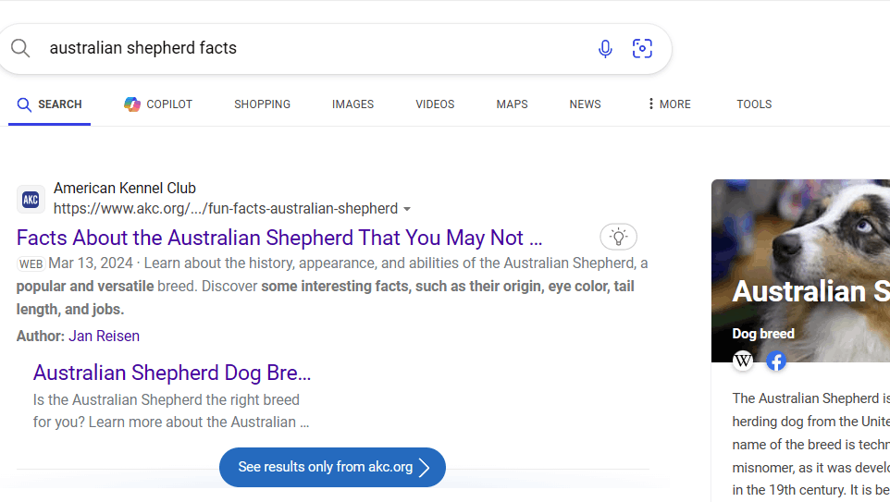The height and width of the screenshot is (502, 890).
Task: Click the magnifying glass search icon
Action: (20, 48)
